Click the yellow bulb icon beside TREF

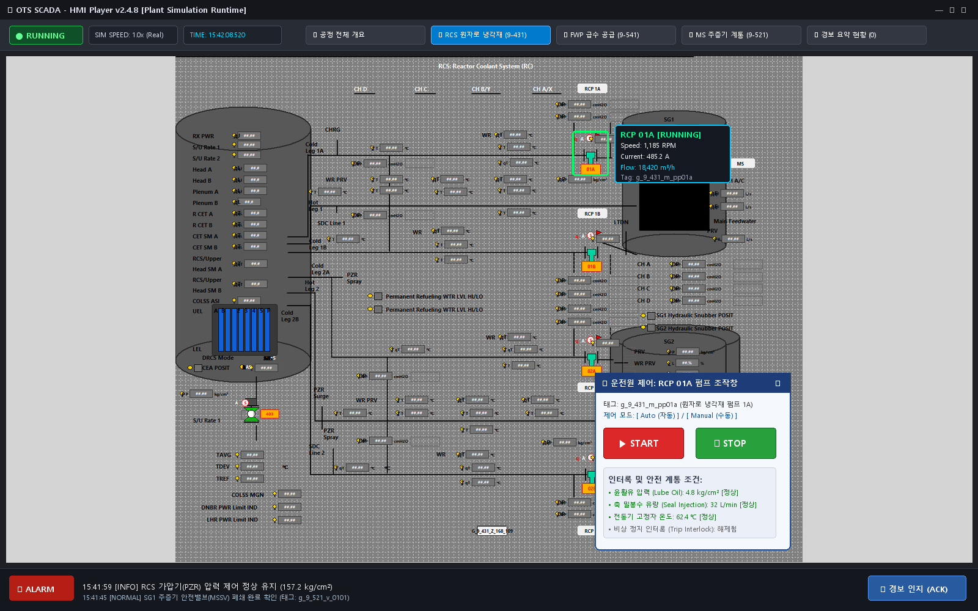pos(237,478)
